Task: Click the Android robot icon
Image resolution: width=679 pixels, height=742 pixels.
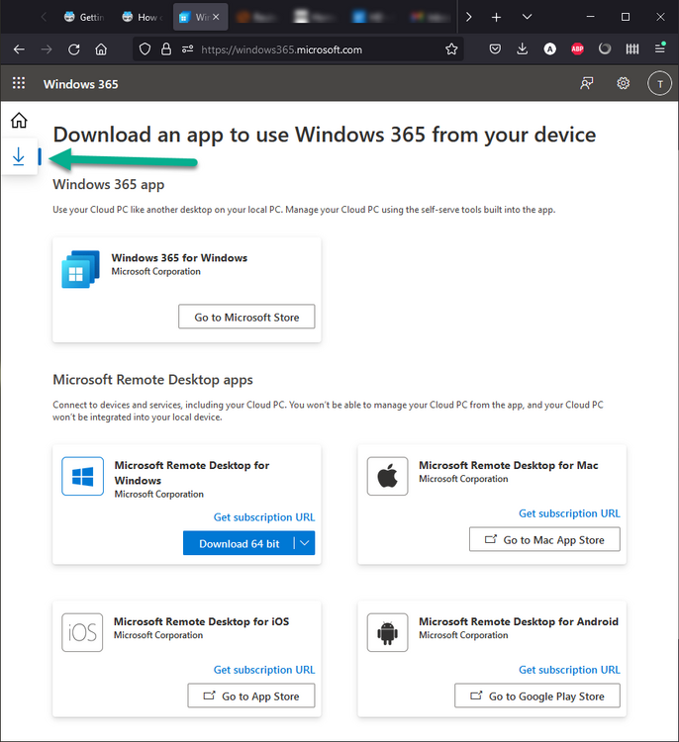Action: pyautogui.click(x=387, y=633)
